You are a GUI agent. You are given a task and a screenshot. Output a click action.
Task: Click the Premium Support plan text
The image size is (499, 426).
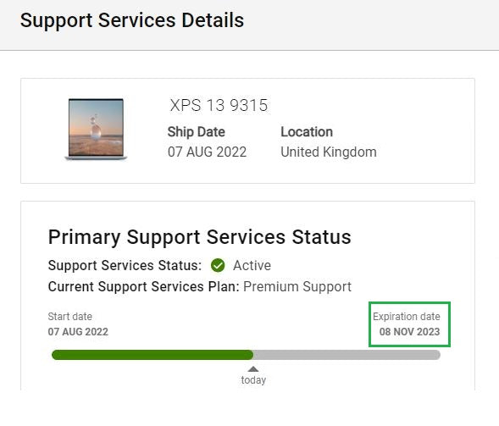coord(297,286)
